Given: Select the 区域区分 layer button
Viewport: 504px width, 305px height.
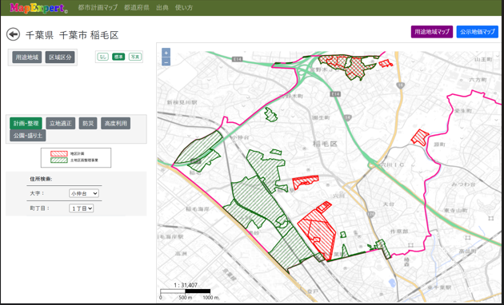Looking at the screenshot, I should coord(60,57).
